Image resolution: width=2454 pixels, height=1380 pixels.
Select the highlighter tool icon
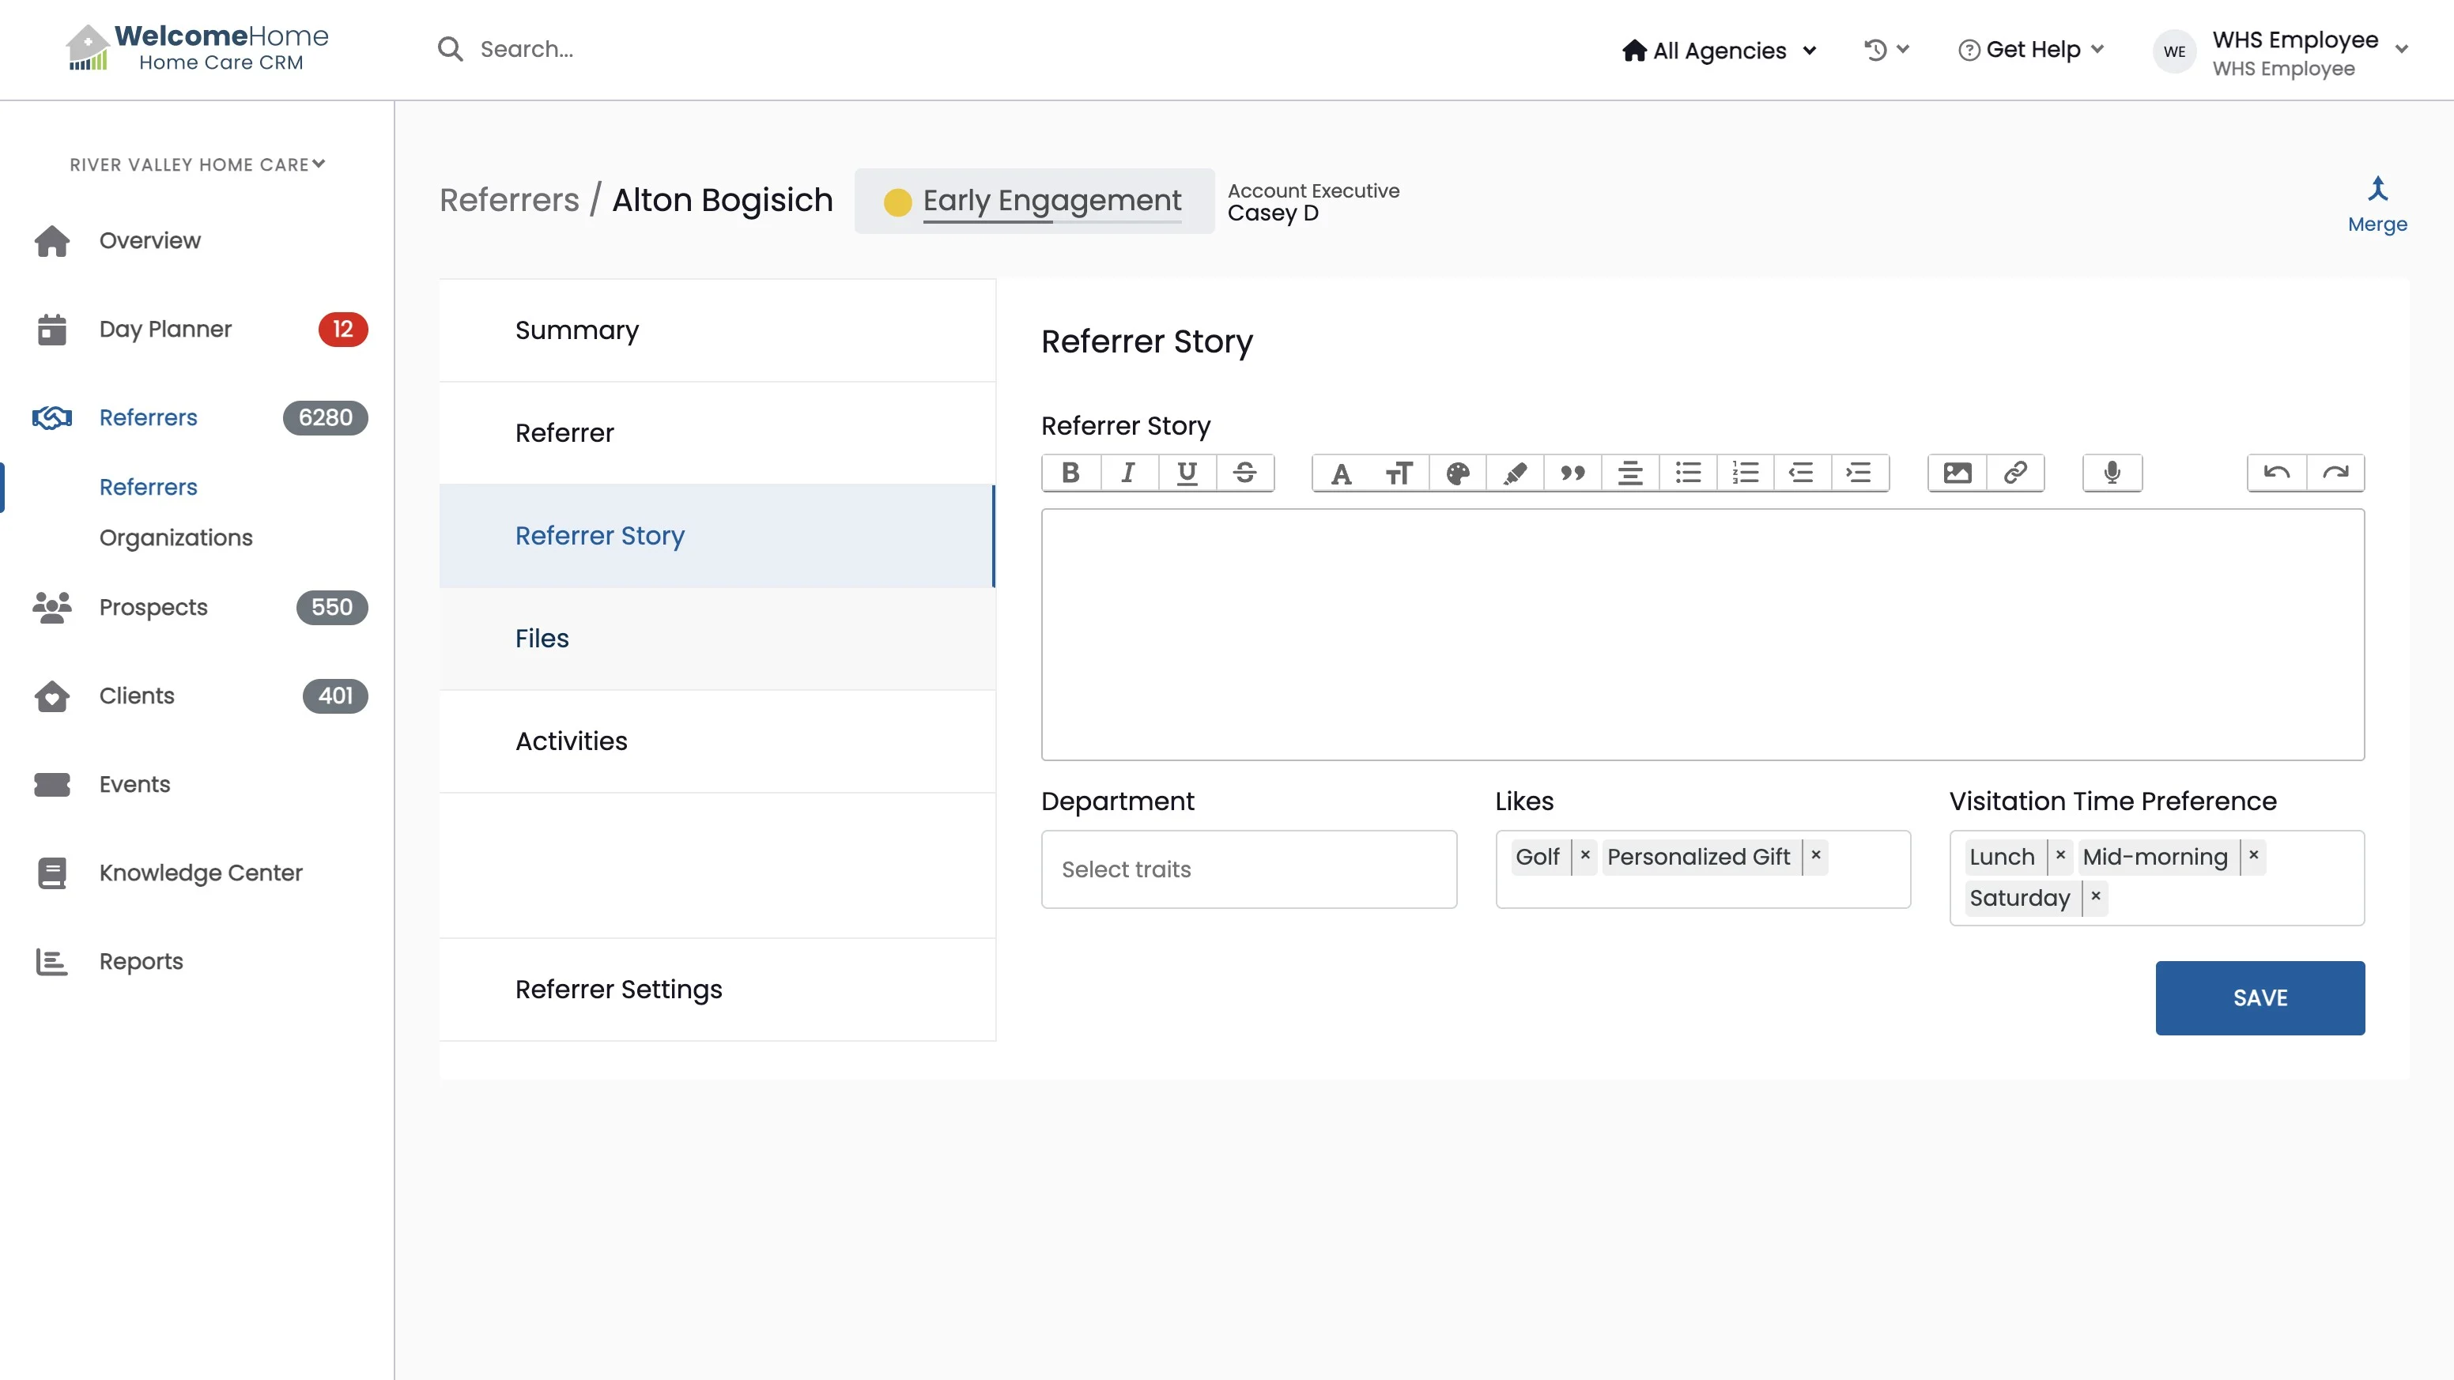point(1515,473)
